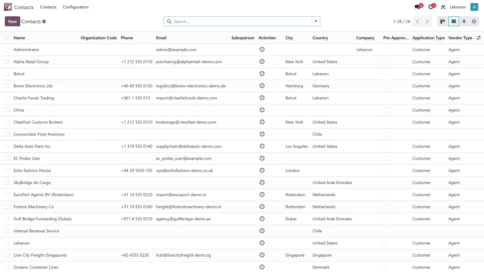The height and width of the screenshot is (272, 484).
Task: Open activity clock for Oceanic Container Lines
Action: (262, 267)
